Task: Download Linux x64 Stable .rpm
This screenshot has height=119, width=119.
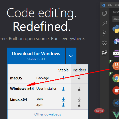Action: tap(63, 105)
